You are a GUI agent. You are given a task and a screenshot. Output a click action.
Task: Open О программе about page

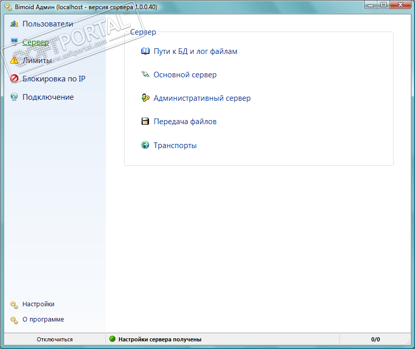coord(43,319)
